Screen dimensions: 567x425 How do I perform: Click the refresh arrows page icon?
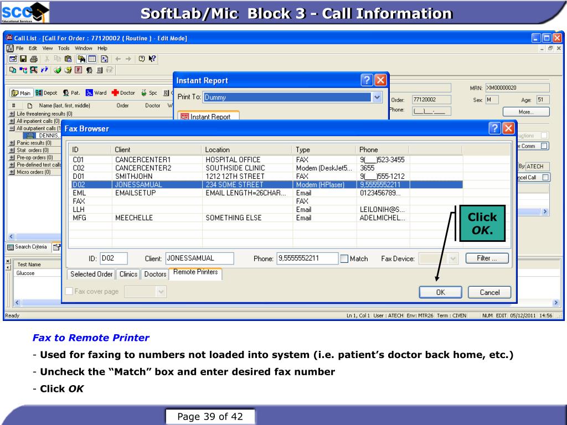(105, 59)
